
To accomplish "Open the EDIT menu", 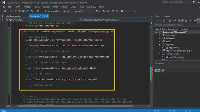I will click(10, 7).
